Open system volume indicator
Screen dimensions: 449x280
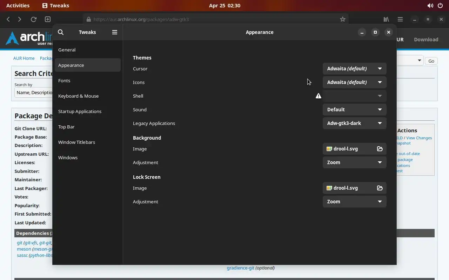(x=430, y=6)
